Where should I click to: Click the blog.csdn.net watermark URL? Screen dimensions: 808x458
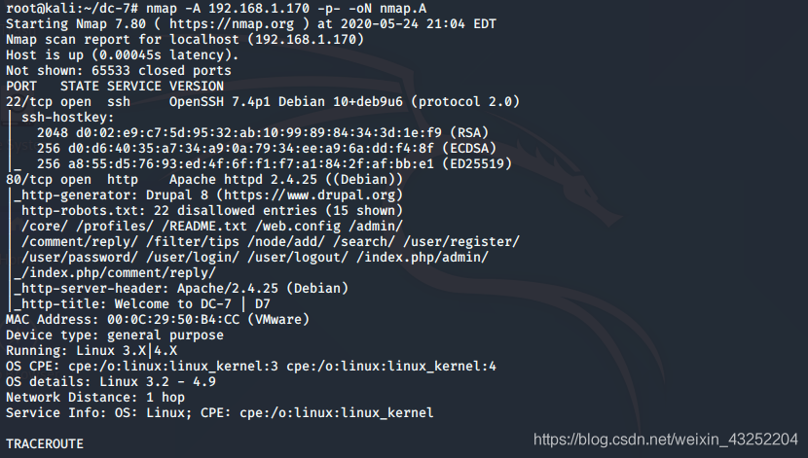click(x=665, y=440)
